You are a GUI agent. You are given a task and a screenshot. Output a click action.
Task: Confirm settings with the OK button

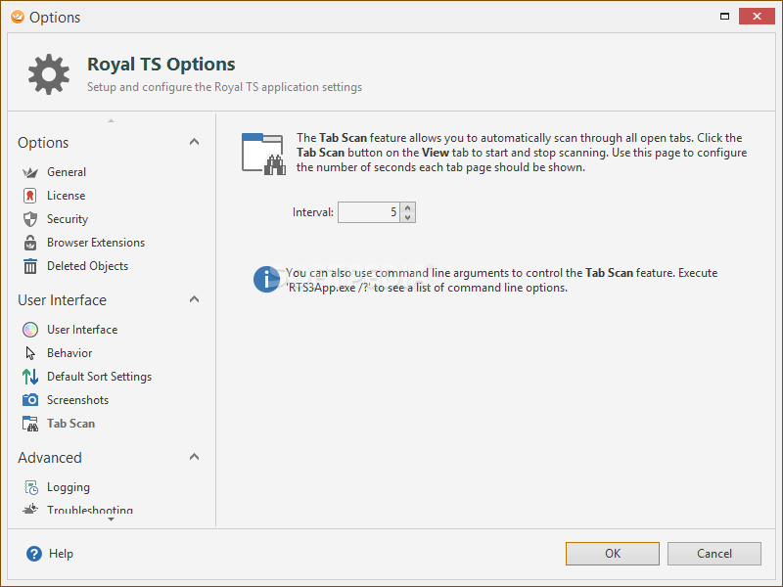click(x=613, y=554)
